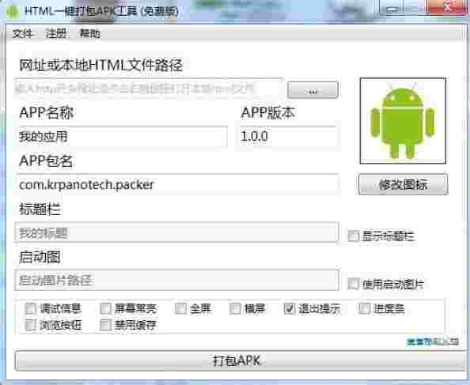Click the HTML file path input field
The height and width of the screenshot is (385, 470).
pos(149,89)
